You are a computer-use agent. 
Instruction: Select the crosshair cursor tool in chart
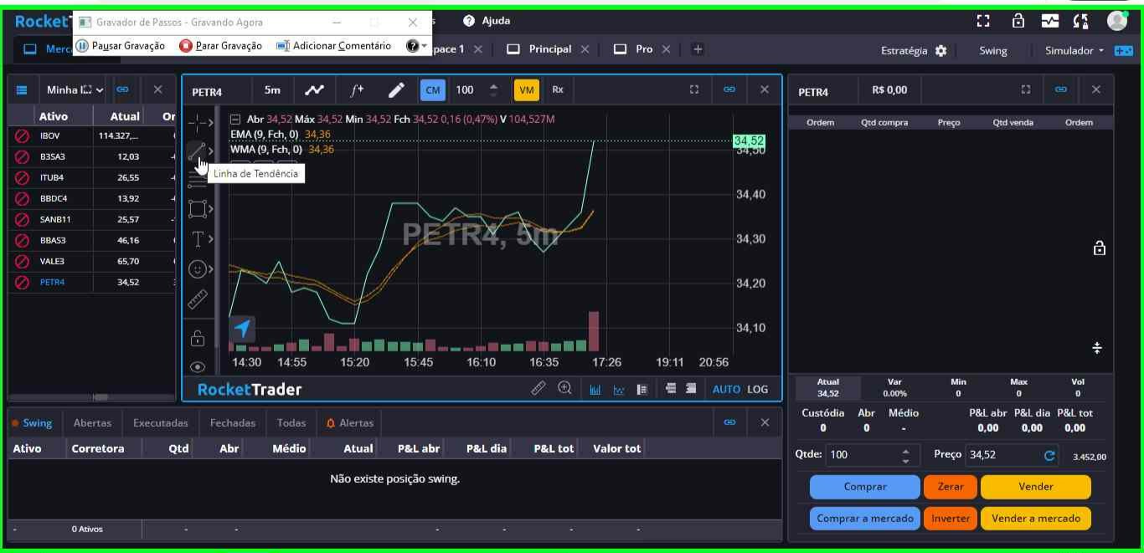(198, 123)
